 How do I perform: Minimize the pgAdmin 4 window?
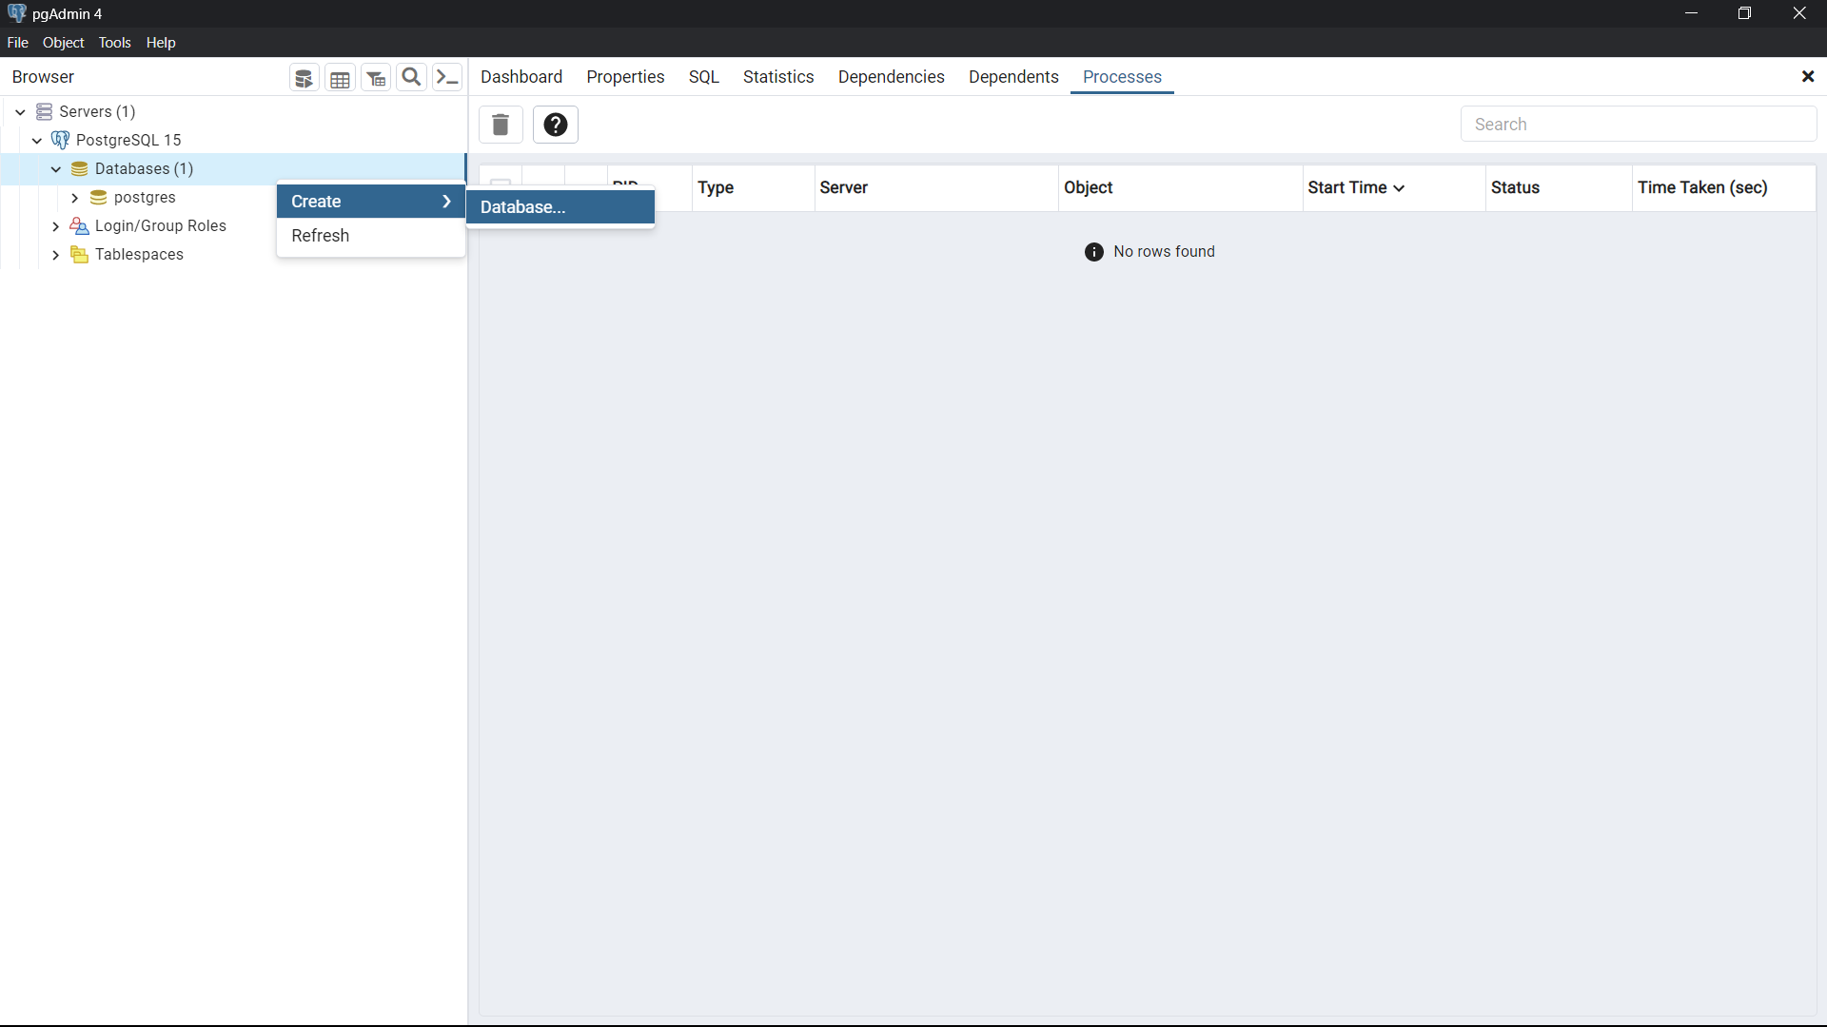coord(1691,13)
